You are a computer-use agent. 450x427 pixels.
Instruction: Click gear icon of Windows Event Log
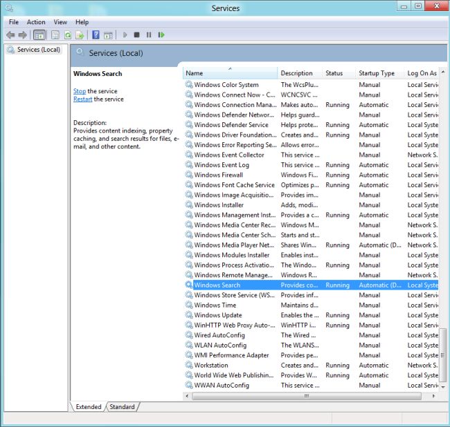(x=189, y=164)
